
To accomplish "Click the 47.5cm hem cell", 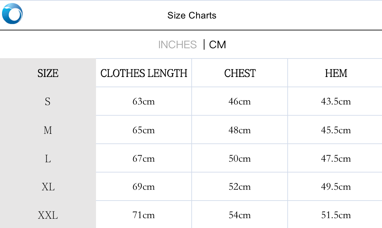I will [336, 159].
